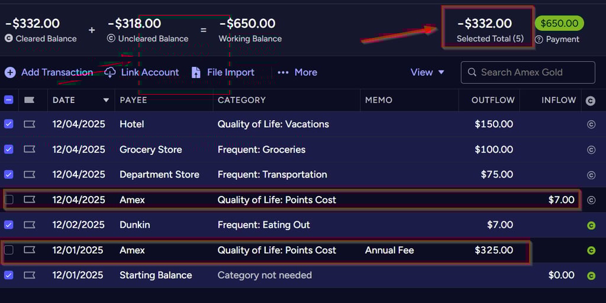Click the Payment help question icon
This screenshot has width=606, height=303.
pos(539,40)
